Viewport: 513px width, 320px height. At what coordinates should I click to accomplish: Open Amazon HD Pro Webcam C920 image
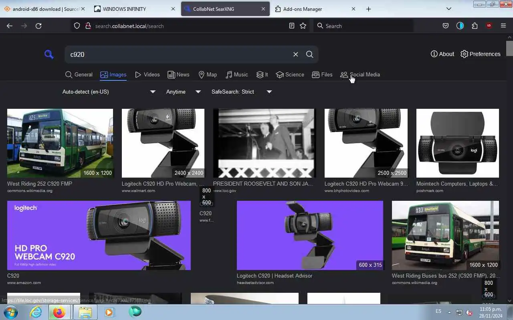point(99,235)
